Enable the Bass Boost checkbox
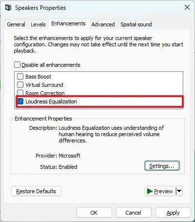Screen dimensions: 195x222 [x=20, y=77]
